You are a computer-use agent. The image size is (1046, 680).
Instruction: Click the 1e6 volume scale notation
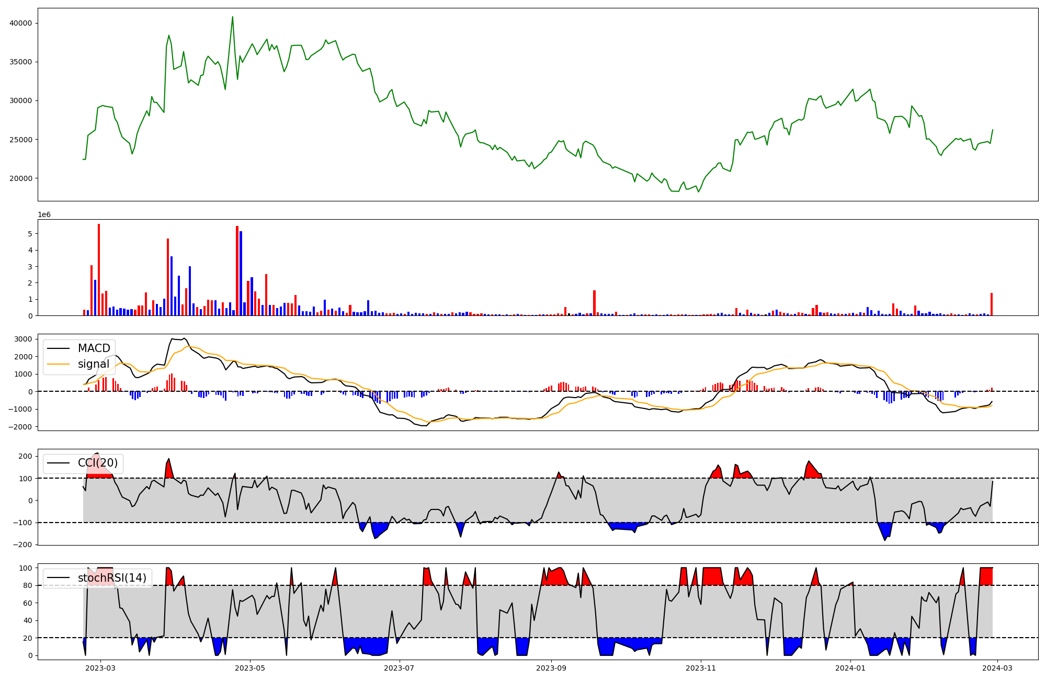44,215
